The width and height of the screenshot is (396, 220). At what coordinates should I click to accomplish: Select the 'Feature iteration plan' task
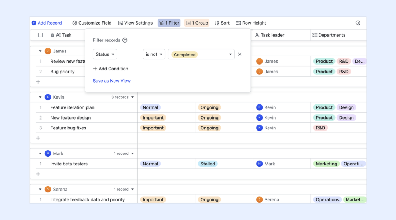(x=72, y=107)
